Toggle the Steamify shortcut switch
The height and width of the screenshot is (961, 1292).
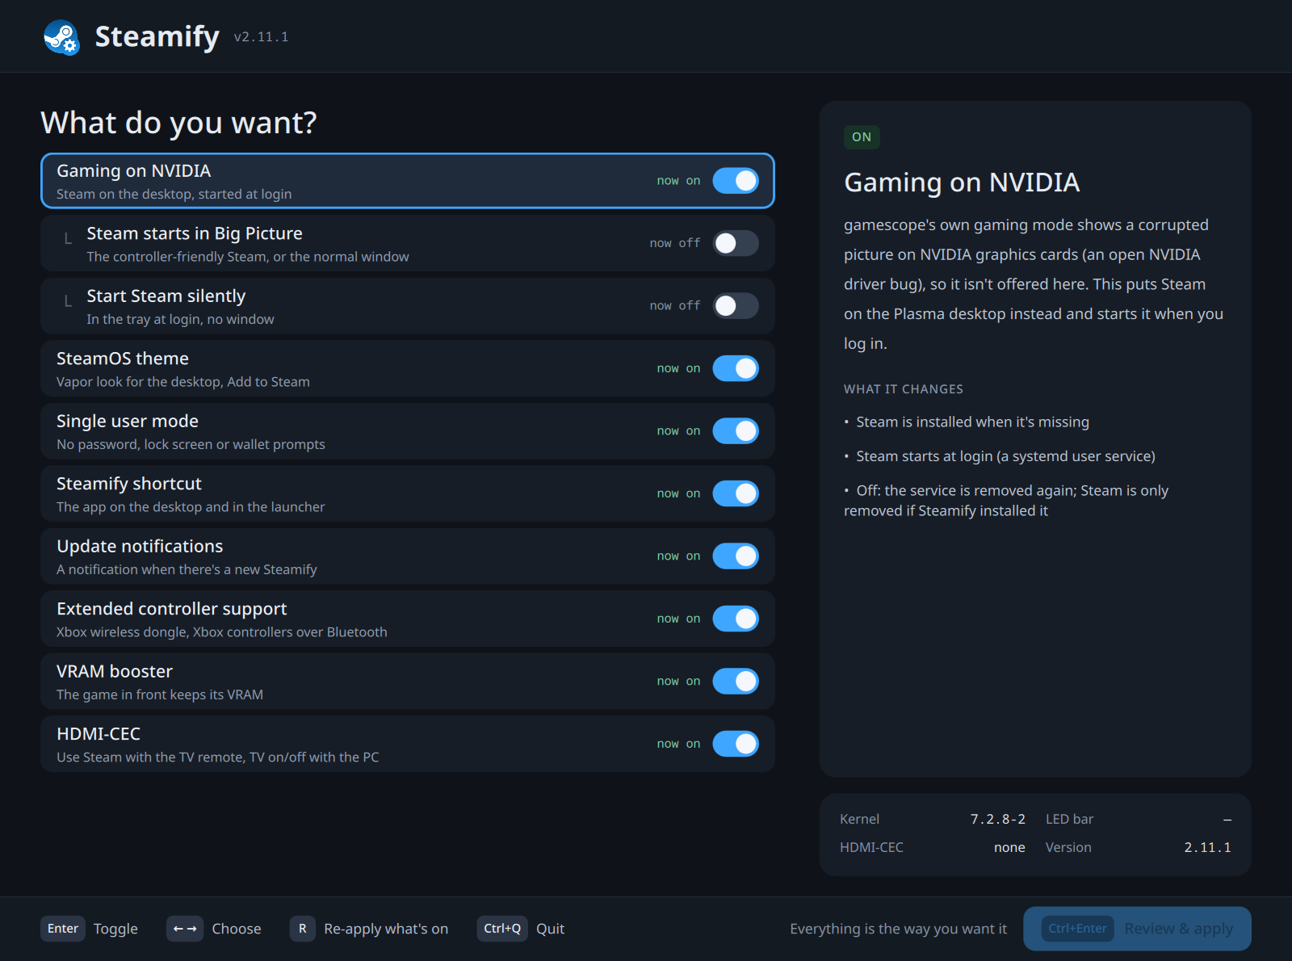(x=736, y=493)
